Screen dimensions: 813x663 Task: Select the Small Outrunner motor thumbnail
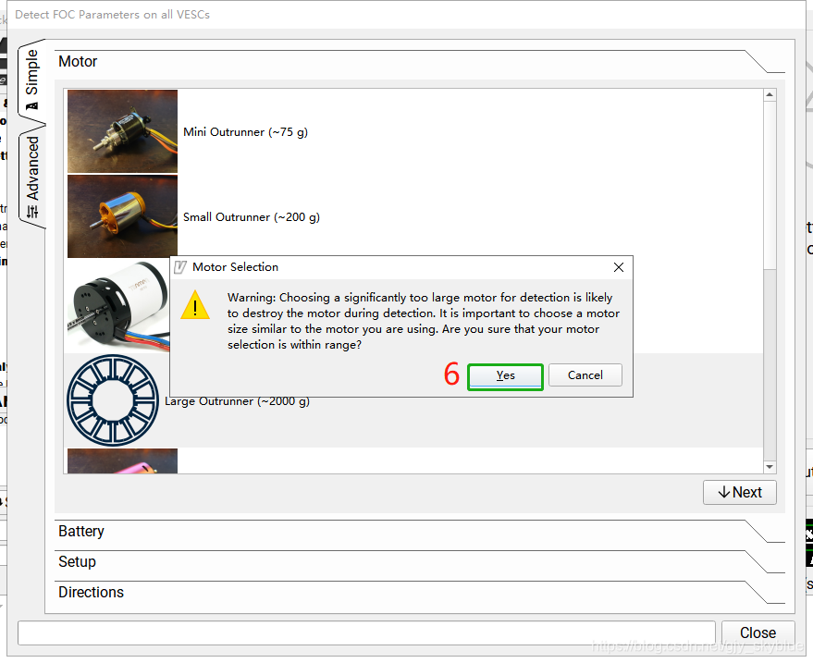pyautogui.click(x=122, y=216)
